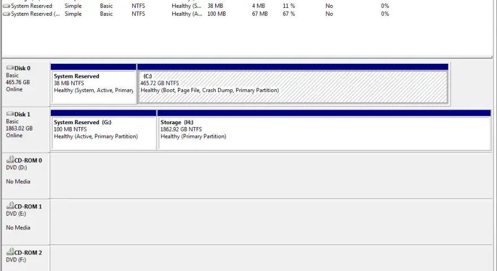Click the volume icon of the 38 MB System Reserved row
The width and height of the screenshot is (497, 271).
(6, 6)
